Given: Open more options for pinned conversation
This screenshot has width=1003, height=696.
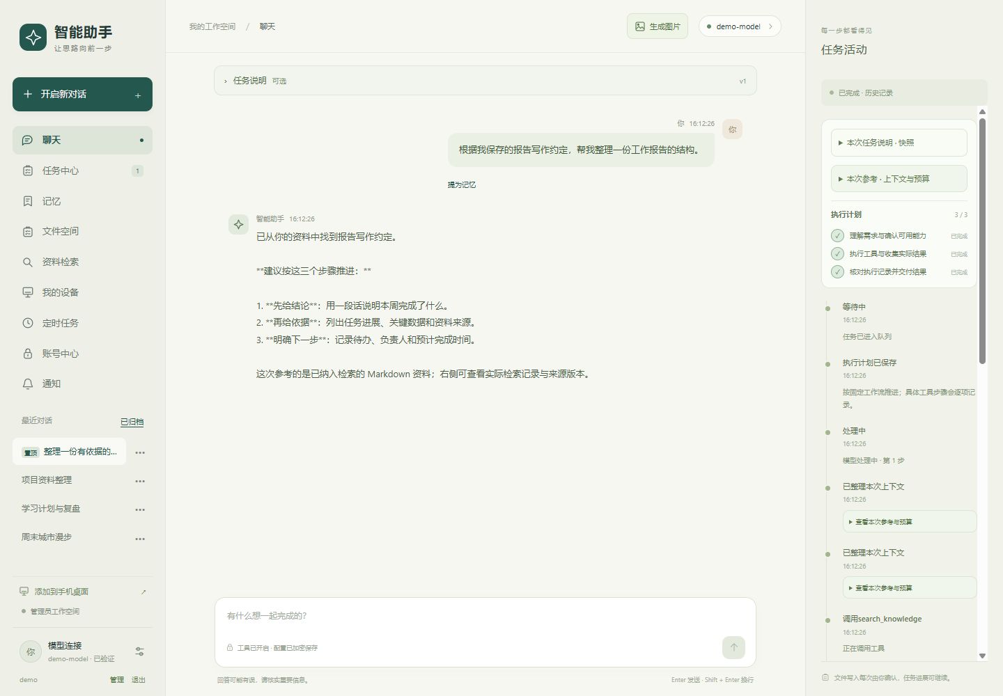Looking at the screenshot, I should [140, 452].
